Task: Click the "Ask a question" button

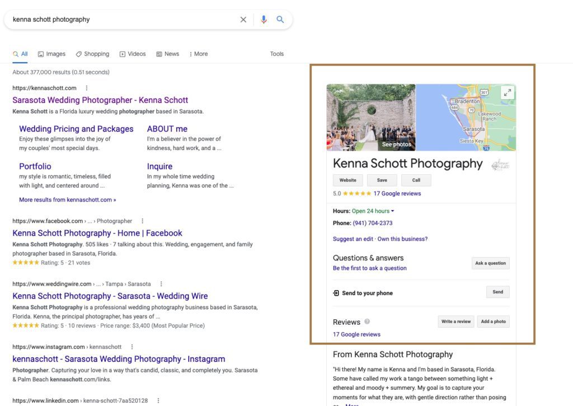Action: [490, 263]
